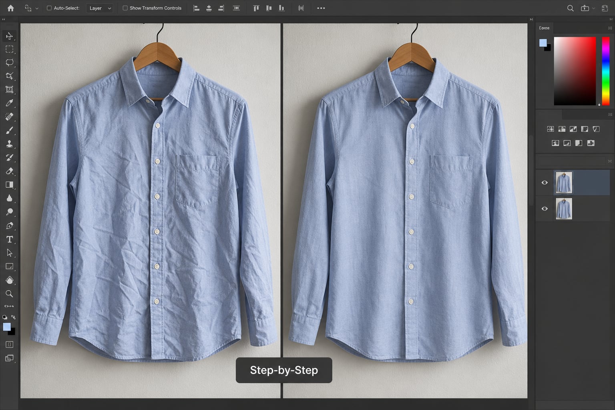
Task: Select the Gradient tool
Action: pos(9,185)
